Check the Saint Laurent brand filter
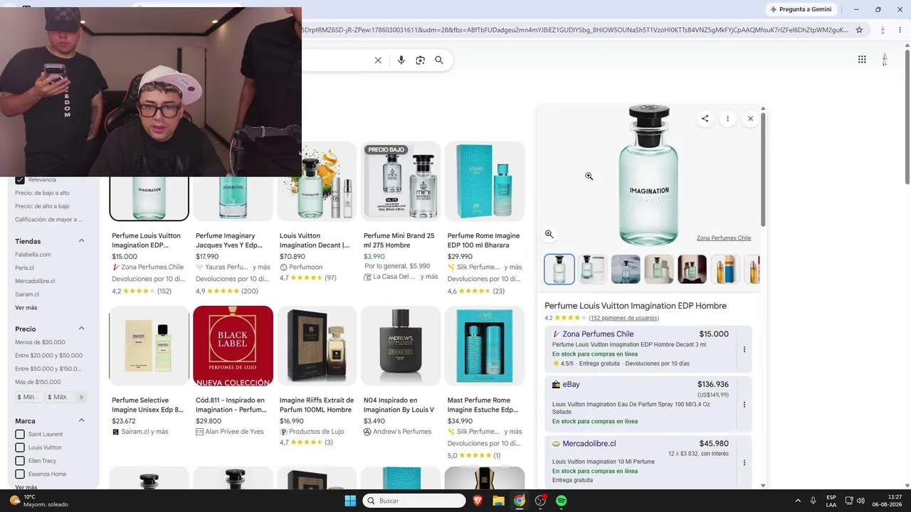This screenshot has height=512, width=911. click(20, 434)
